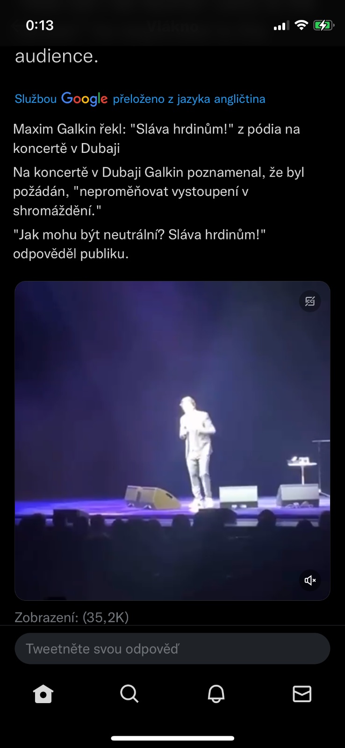345x748 pixels.
Task: Open the Messages envelope tab
Action: (x=302, y=694)
